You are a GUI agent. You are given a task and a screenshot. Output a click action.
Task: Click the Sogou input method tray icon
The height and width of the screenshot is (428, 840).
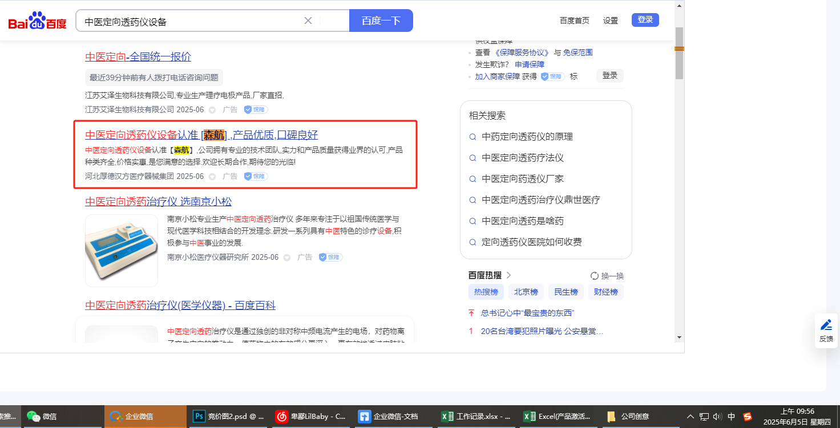pos(747,417)
